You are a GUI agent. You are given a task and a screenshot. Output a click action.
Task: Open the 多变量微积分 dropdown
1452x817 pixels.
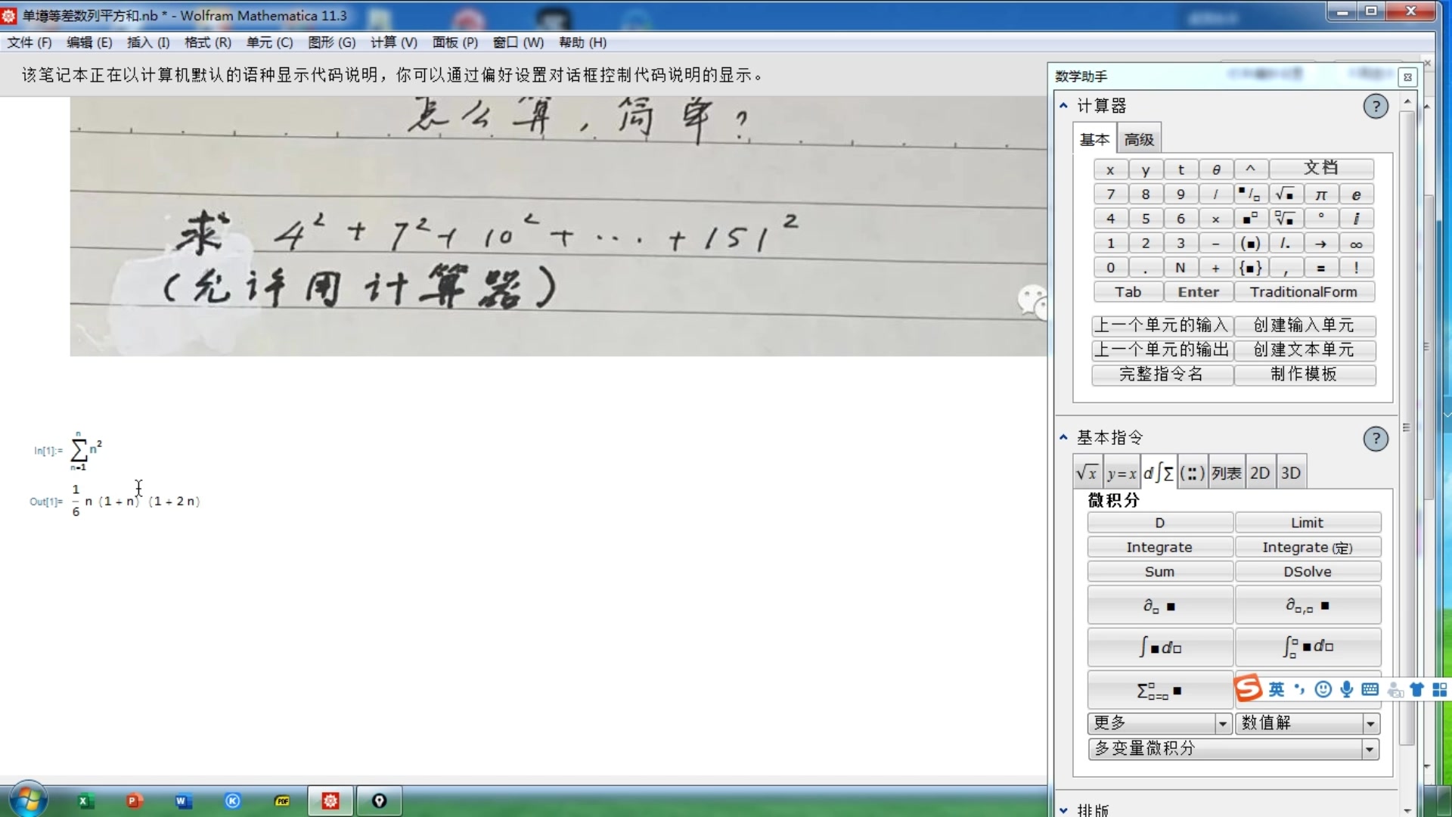coord(1233,749)
